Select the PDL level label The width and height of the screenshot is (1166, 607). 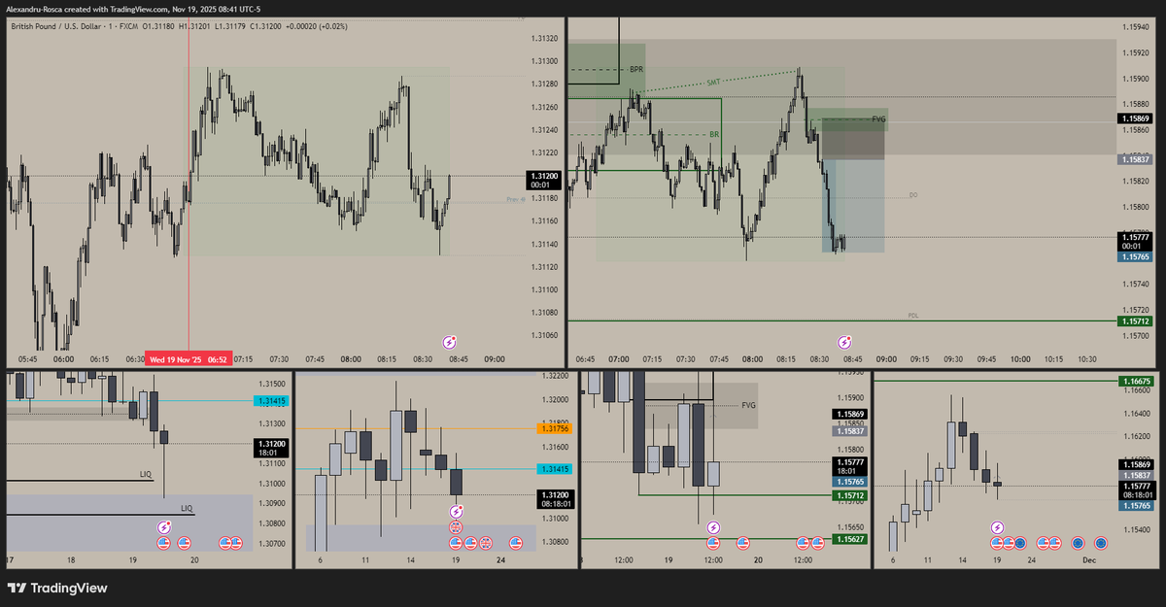(x=913, y=316)
